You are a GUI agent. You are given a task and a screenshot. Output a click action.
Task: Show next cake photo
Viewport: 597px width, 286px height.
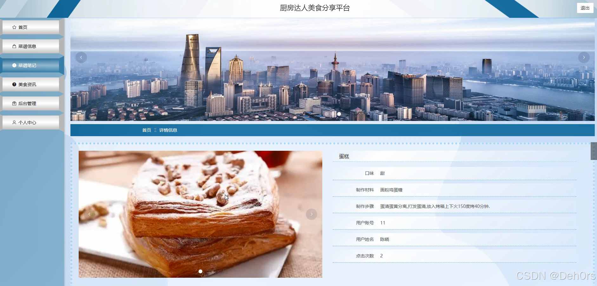click(x=312, y=214)
